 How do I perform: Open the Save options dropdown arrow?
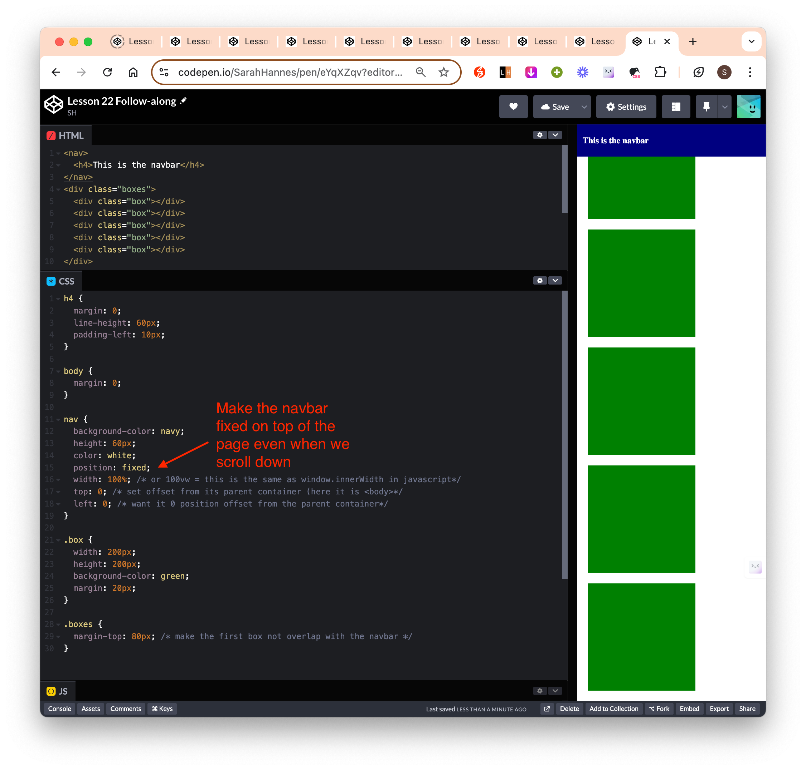[x=584, y=107]
